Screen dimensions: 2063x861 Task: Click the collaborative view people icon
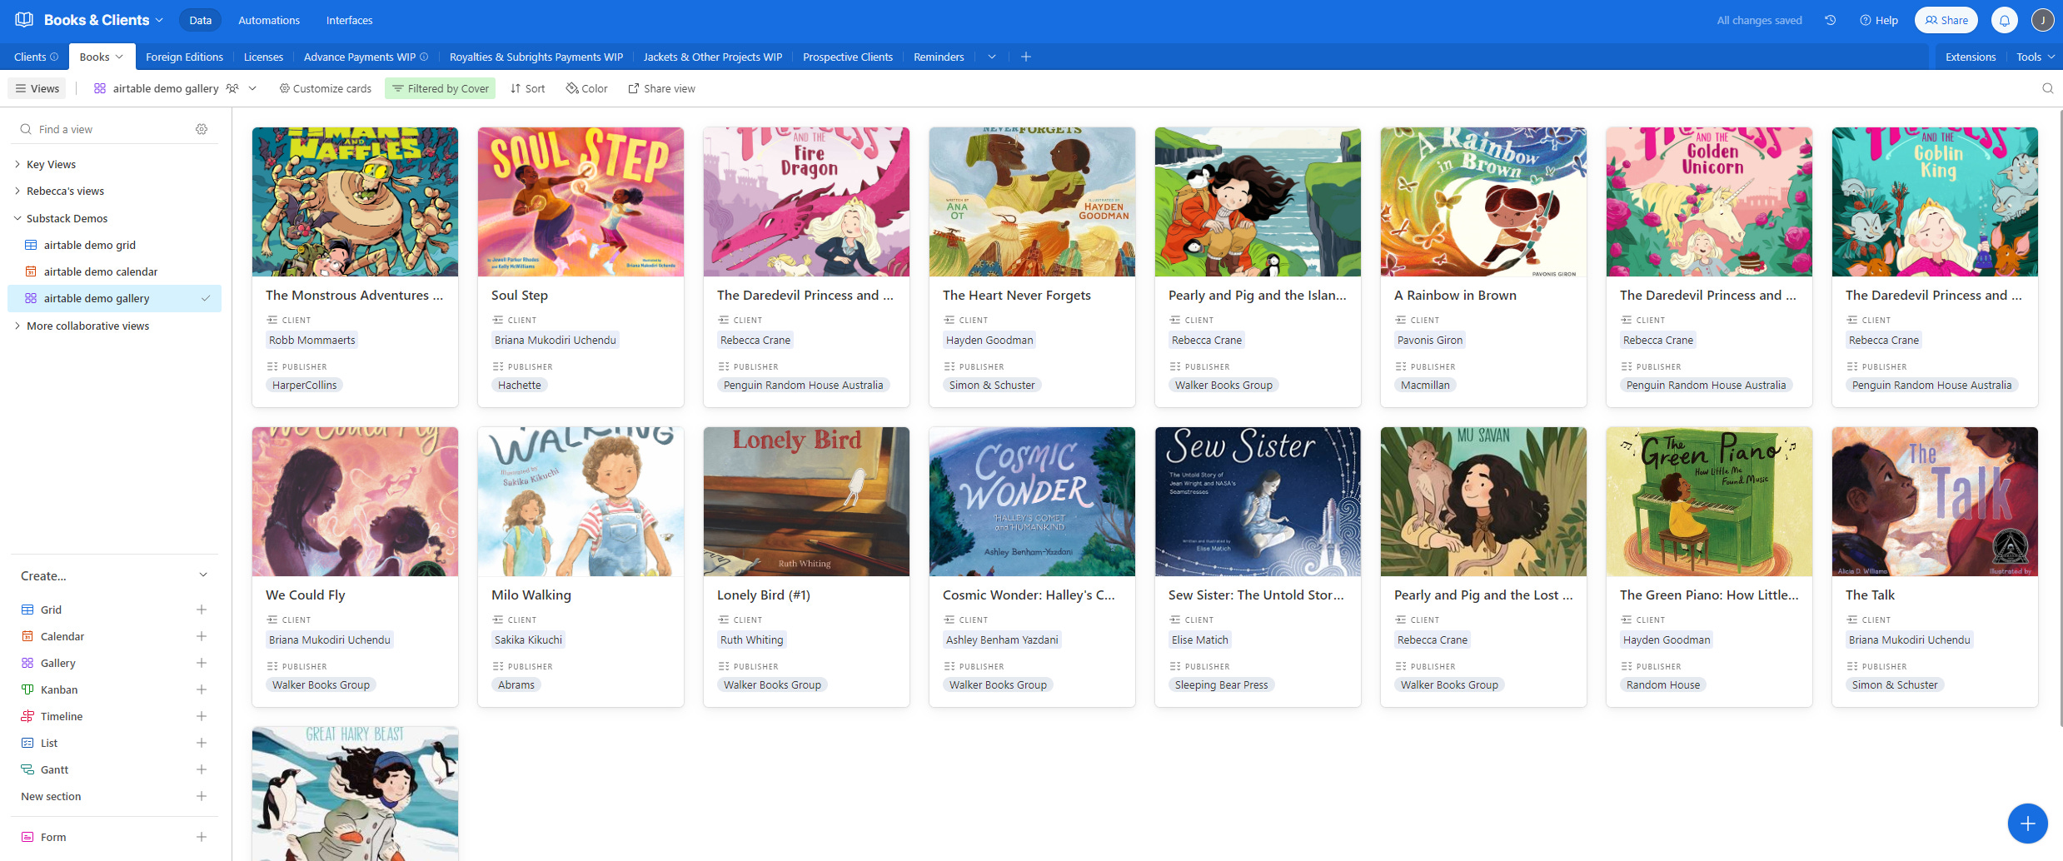232,88
